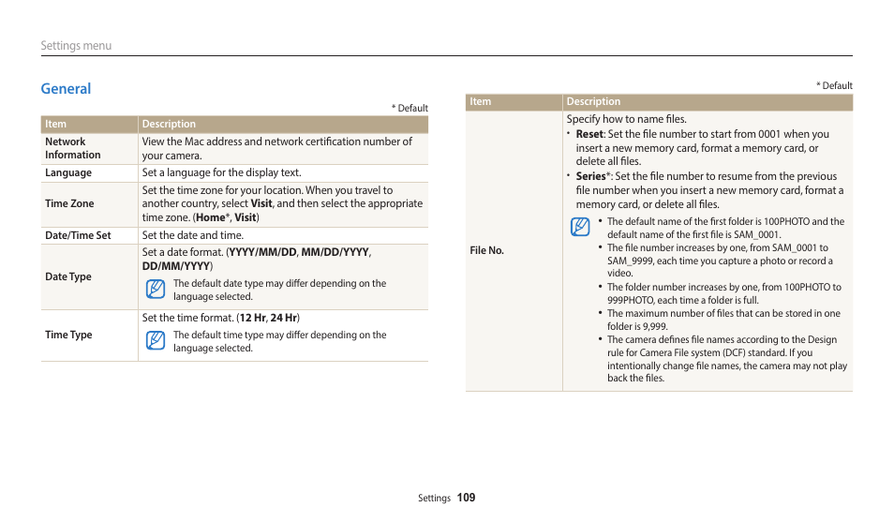Screen dimensions: 894x522
Task: Click '* Default' note above right table
Action: click(834, 85)
